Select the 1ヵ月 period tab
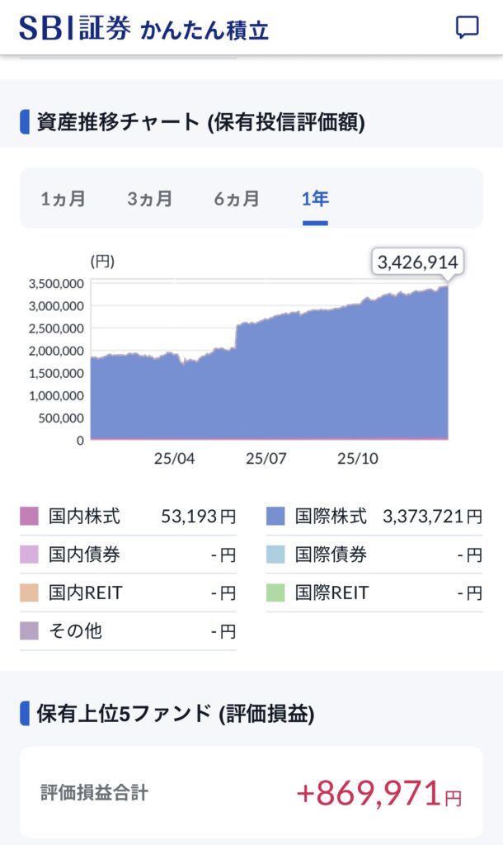This screenshot has width=503, height=845. click(63, 199)
